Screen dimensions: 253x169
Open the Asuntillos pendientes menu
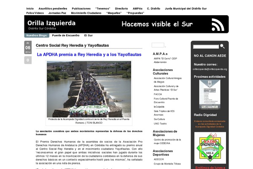(53, 8)
